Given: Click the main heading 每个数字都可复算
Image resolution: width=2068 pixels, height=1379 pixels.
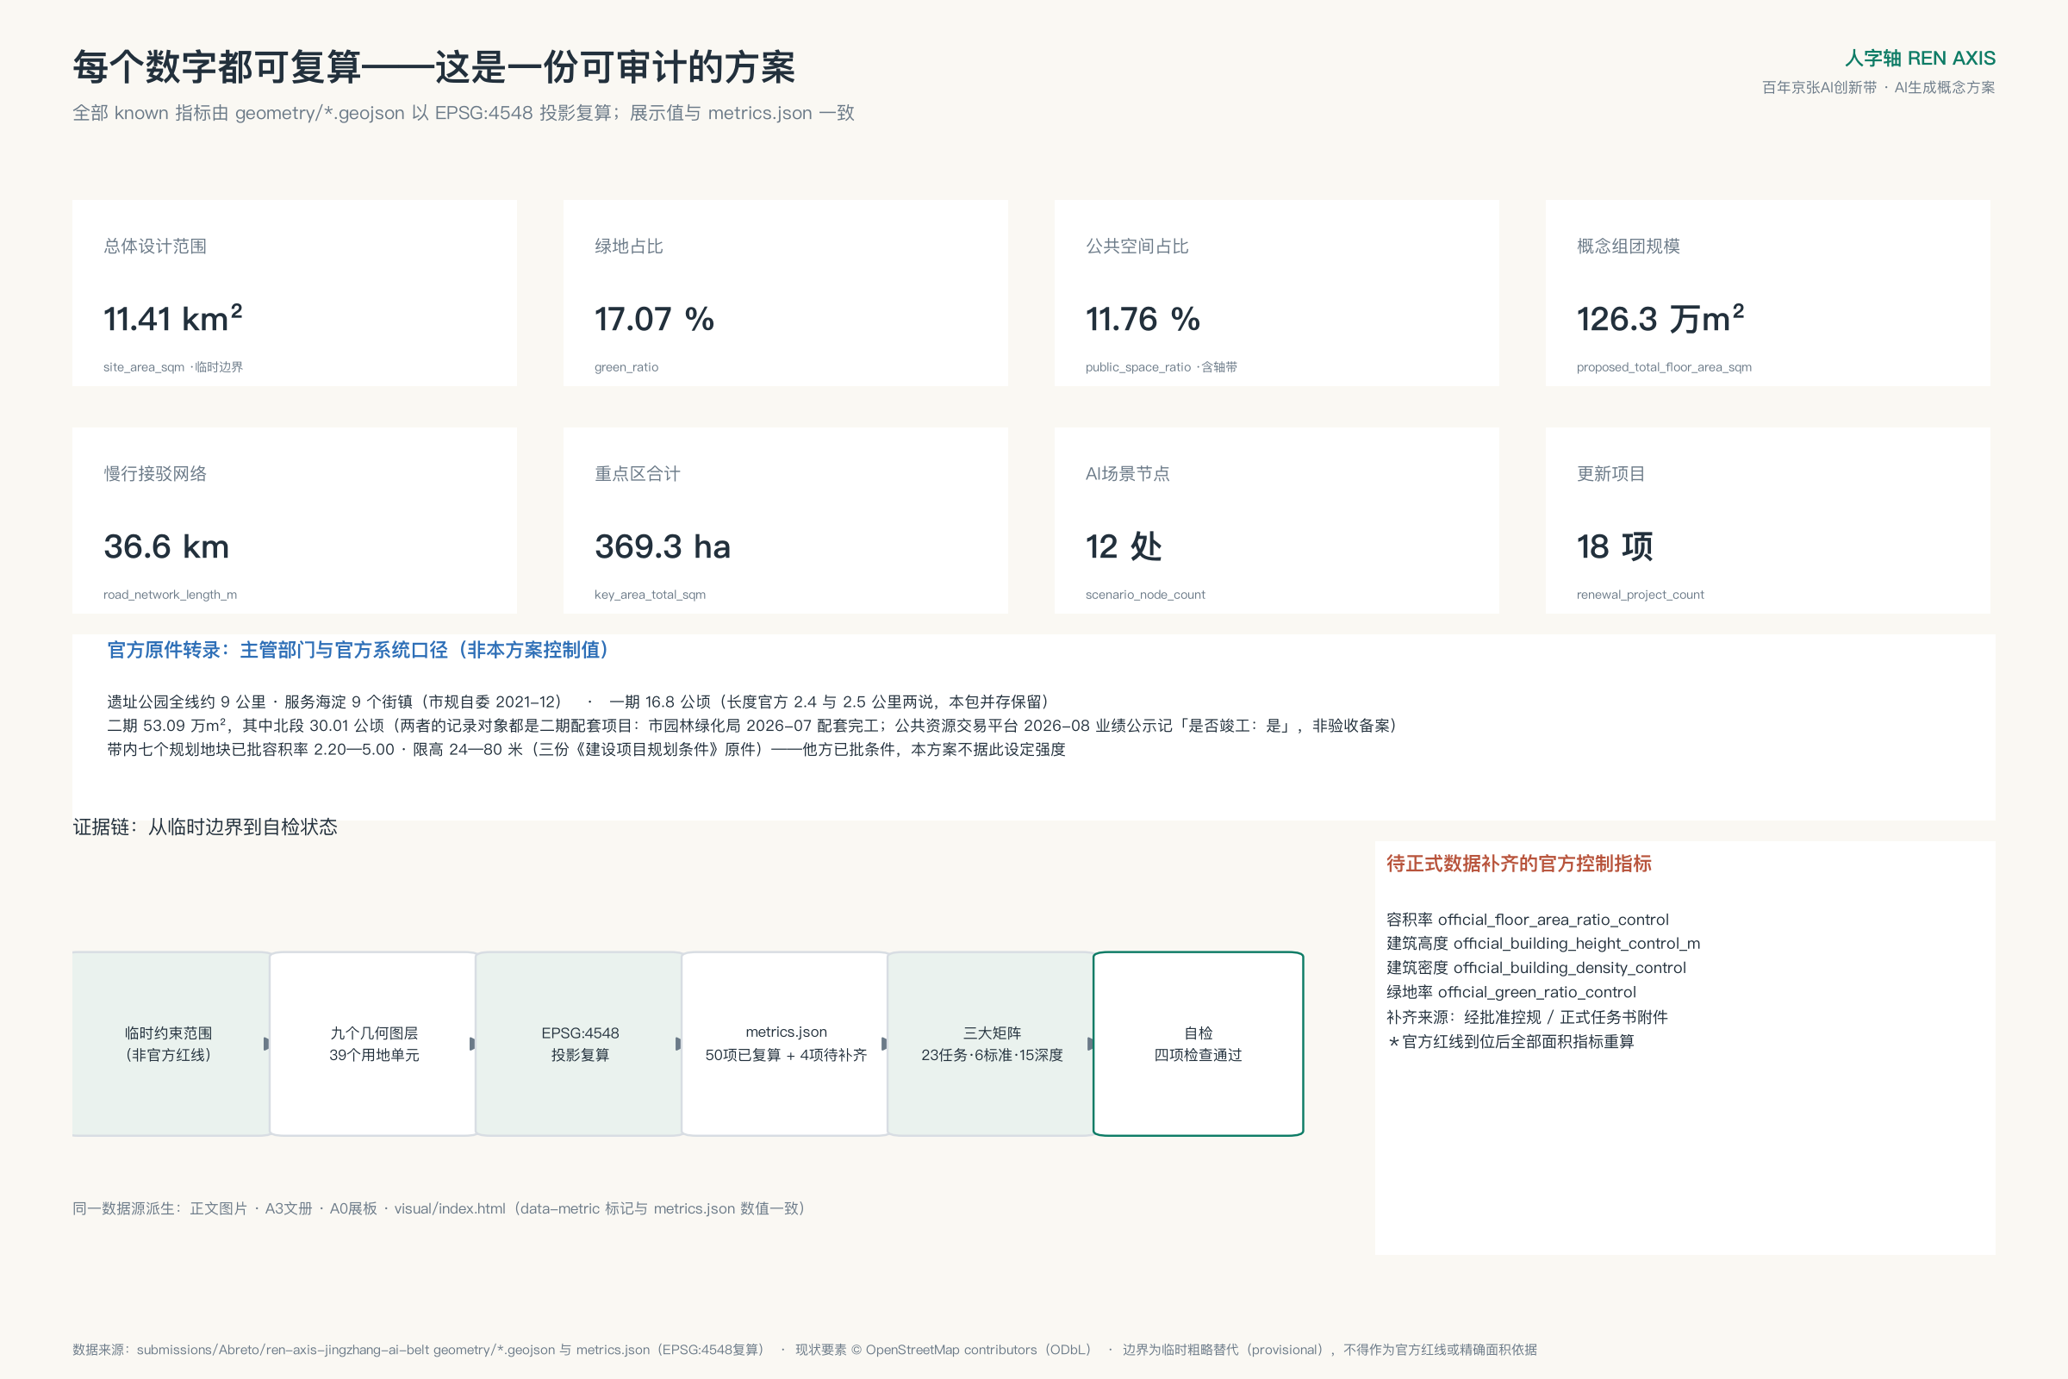Looking at the screenshot, I should click(434, 67).
